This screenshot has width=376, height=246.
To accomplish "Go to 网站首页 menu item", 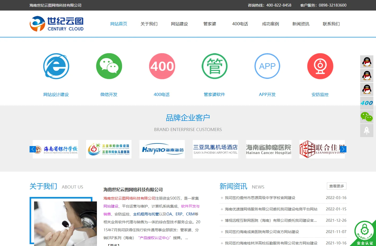I will (119, 24).
